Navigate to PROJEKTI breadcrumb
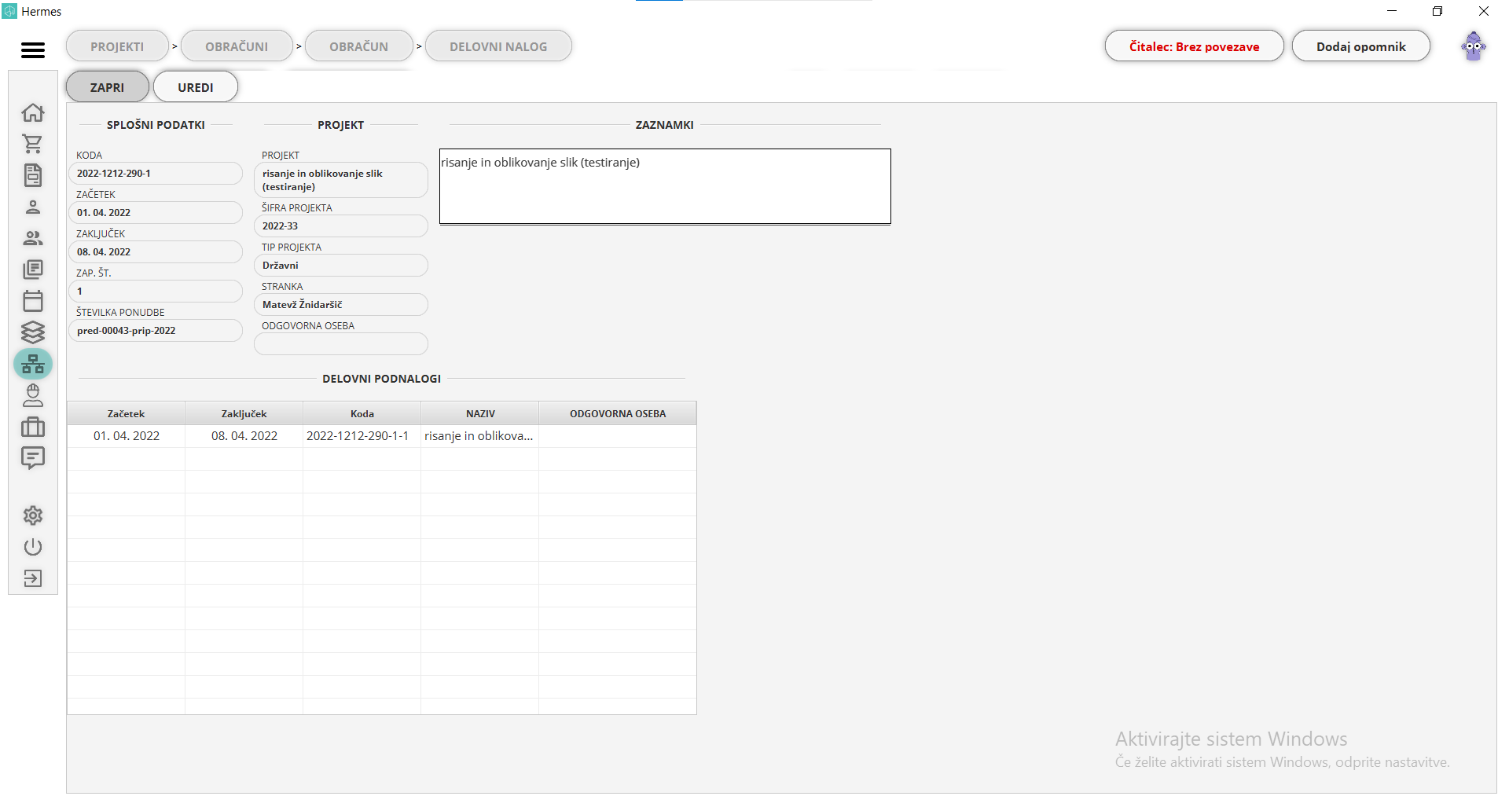 click(117, 46)
